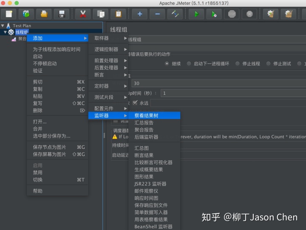The image size is (306, 230).
Task: Click the Toggle enable/disable icon in toolbar
Action: coord(175,14)
